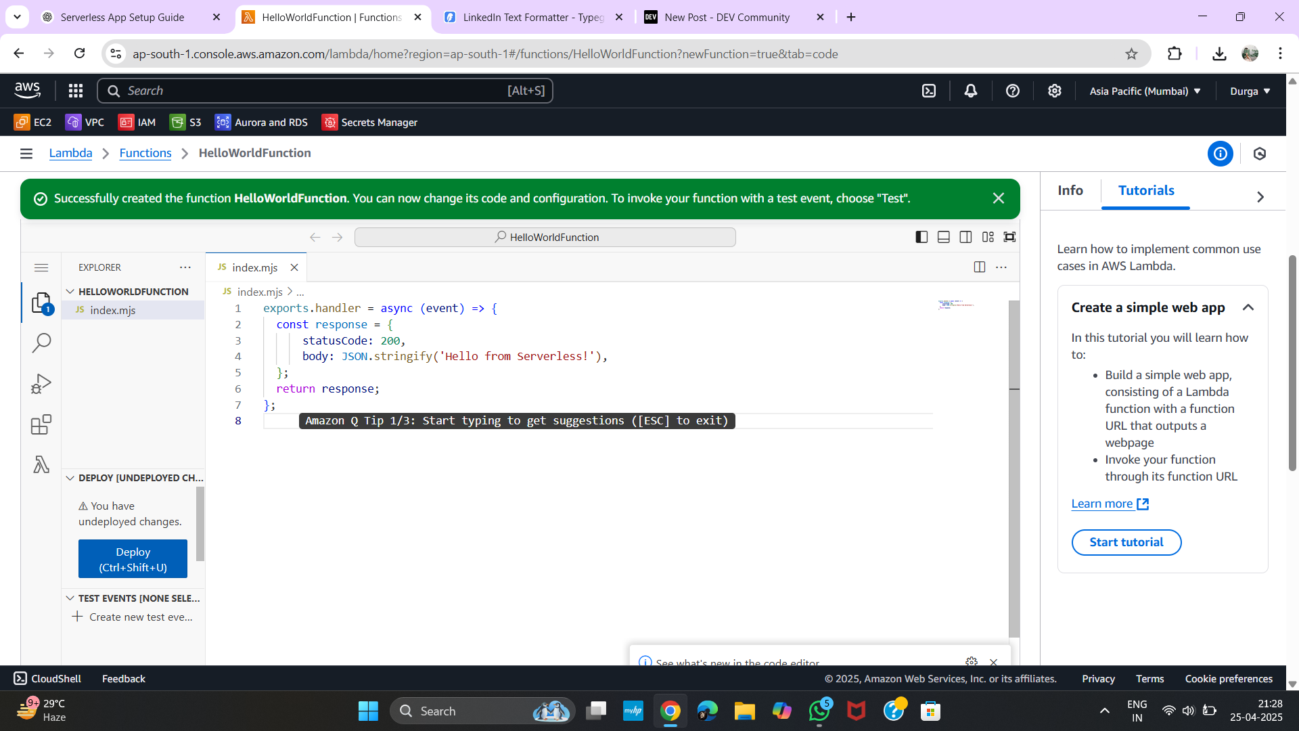The image size is (1299, 731).
Task: Open the Chrome tab search dropdown
Action: 17,17
